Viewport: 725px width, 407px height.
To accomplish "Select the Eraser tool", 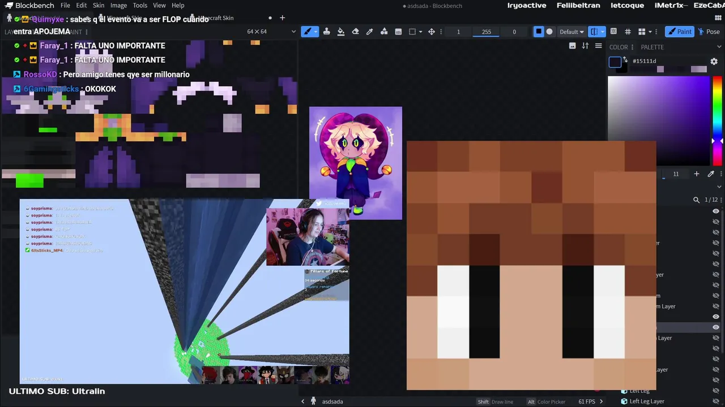I will click(355, 32).
